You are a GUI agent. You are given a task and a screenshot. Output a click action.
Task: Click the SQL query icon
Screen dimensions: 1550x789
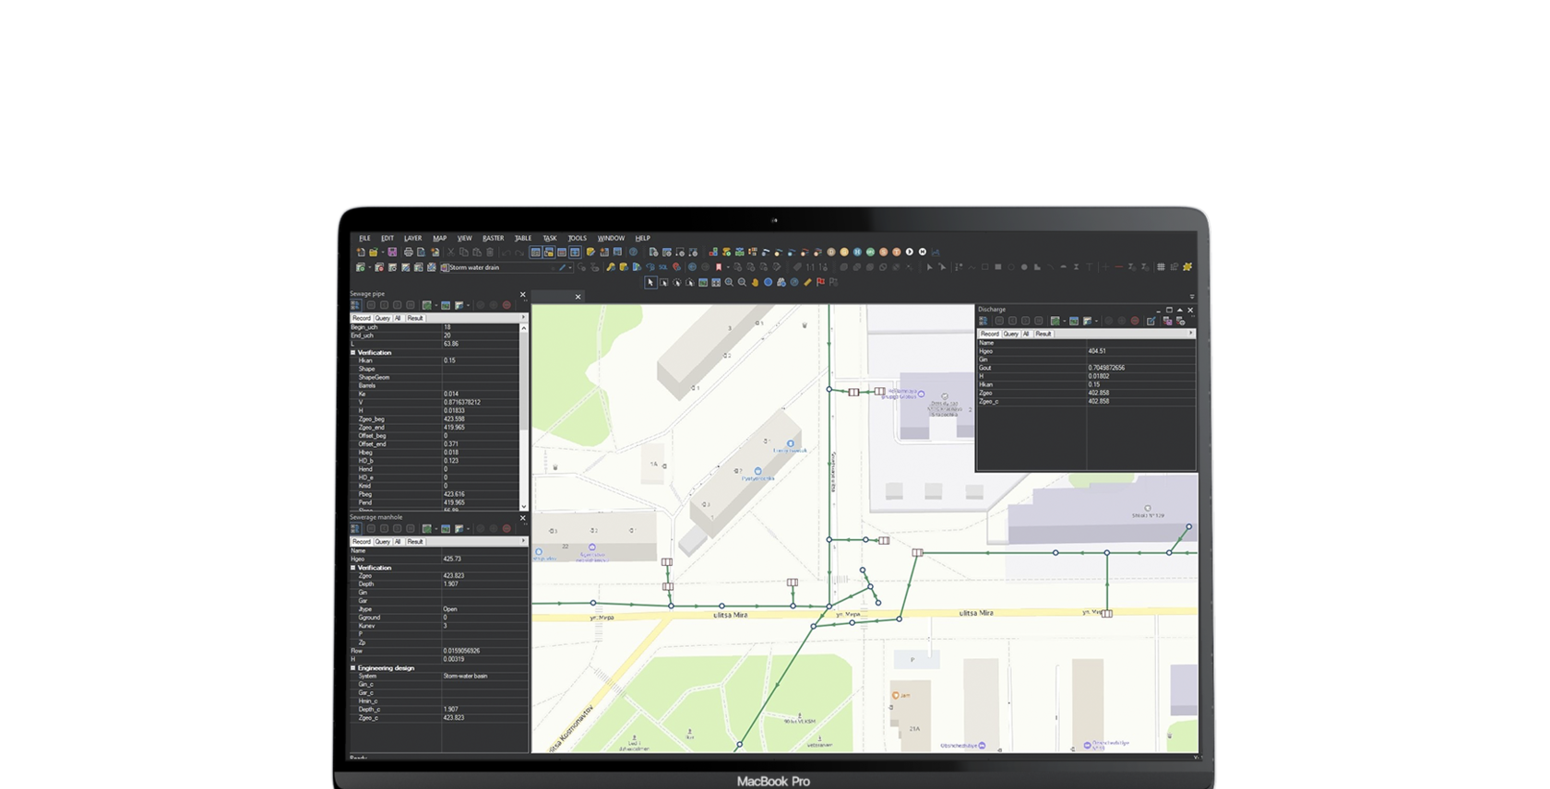pyautogui.click(x=662, y=267)
